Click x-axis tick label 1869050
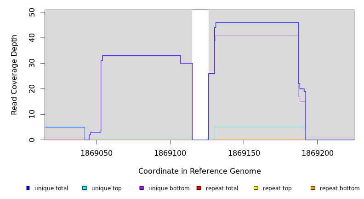 point(97,153)
